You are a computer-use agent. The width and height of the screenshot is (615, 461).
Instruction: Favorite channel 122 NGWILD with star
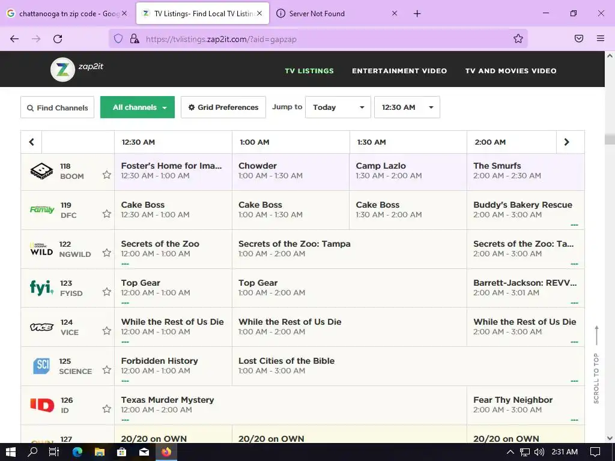[x=107, y=253]
